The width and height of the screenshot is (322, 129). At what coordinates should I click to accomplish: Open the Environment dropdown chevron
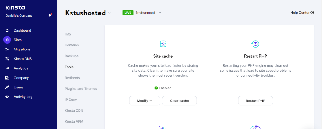(160, 13)
